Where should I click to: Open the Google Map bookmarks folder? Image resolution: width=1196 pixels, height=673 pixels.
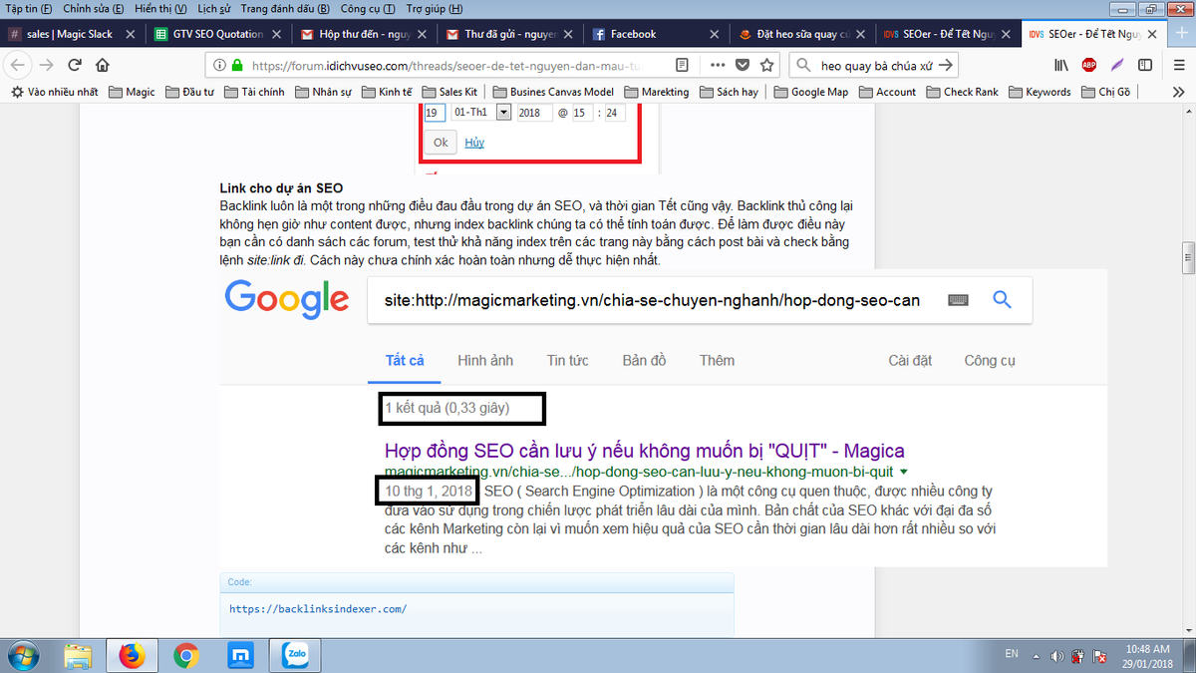click(810, 92)
